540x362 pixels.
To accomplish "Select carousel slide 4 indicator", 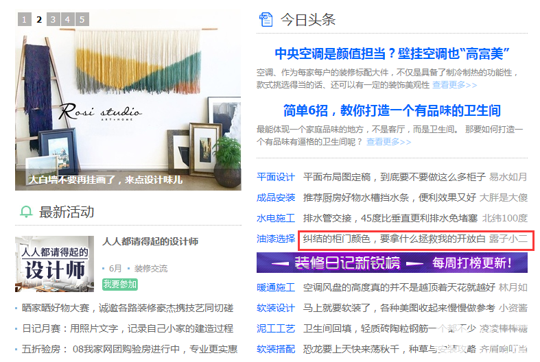I will point(67,19).
